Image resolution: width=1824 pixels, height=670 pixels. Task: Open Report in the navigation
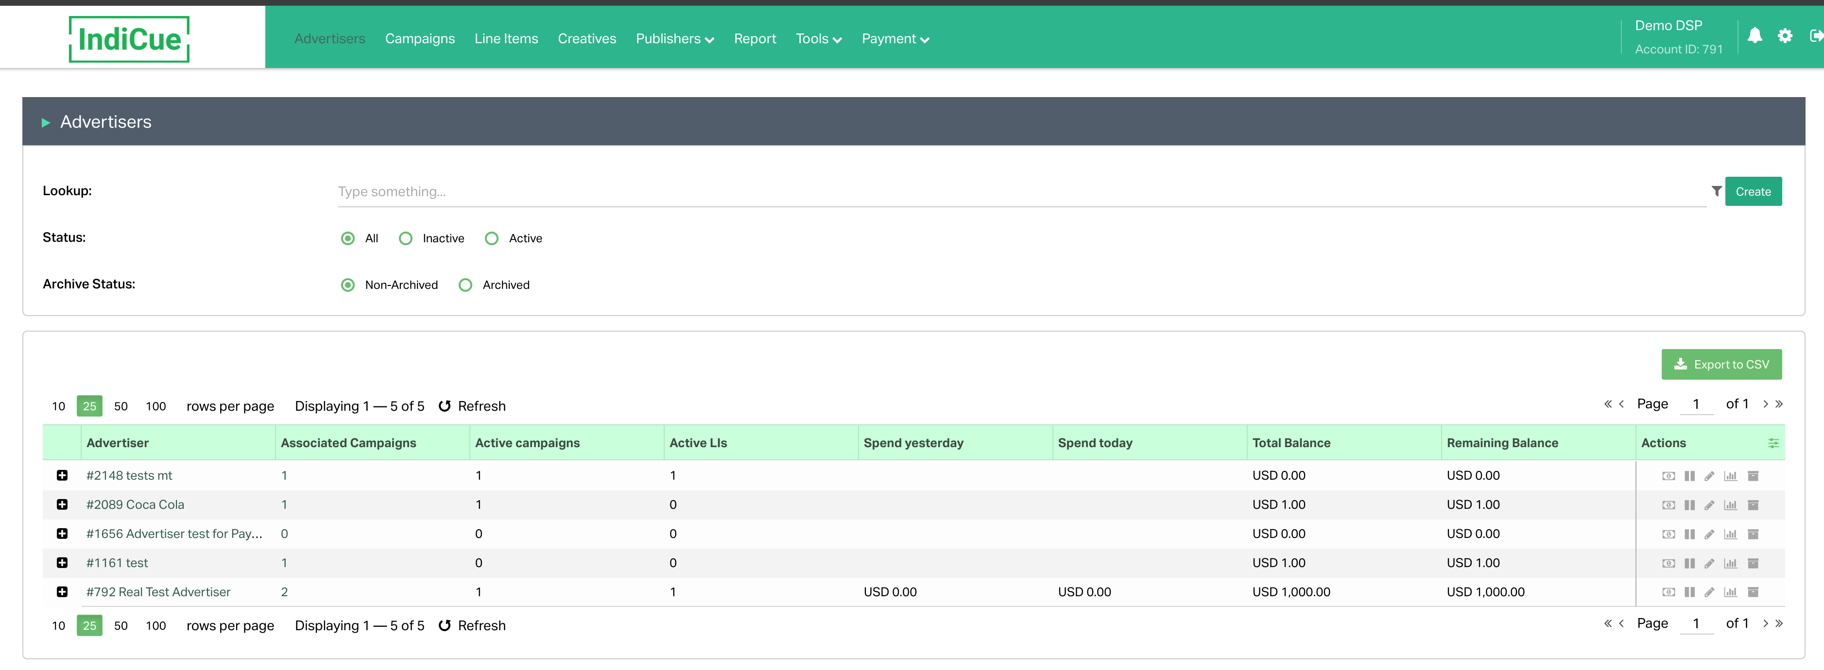[x=755, y=39]
